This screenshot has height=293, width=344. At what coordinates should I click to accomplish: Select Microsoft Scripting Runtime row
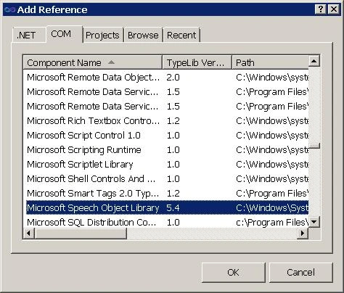[x=167, y=150]
